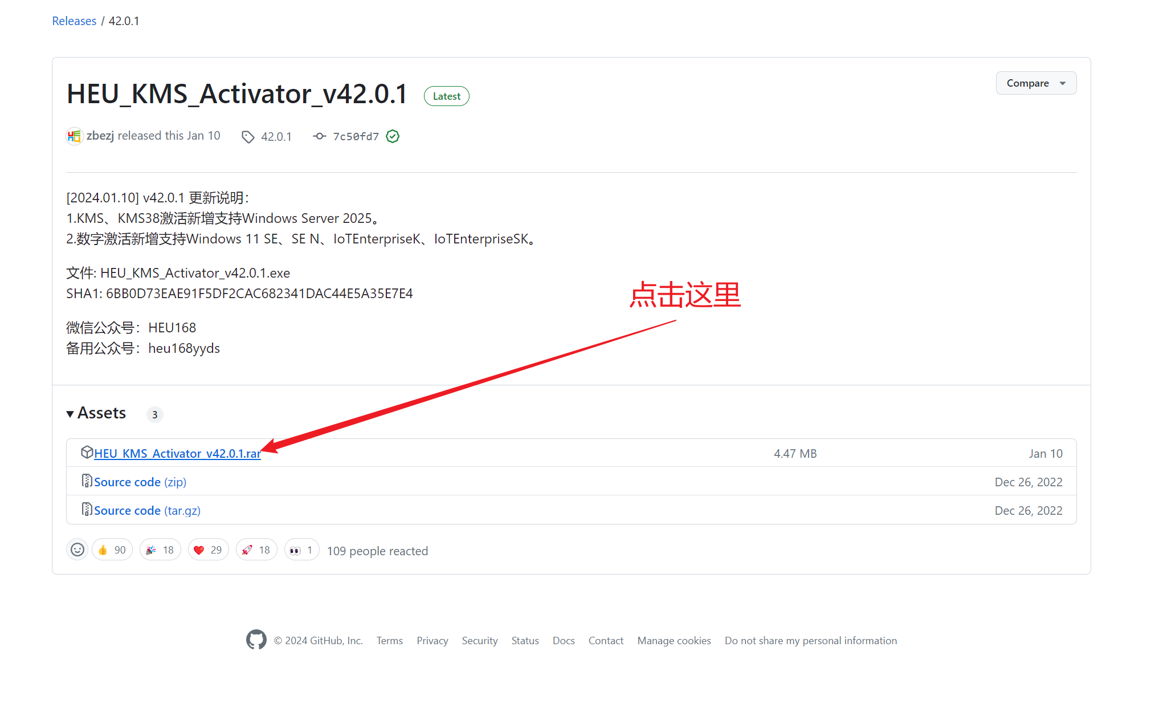Screen dimensions: 1163x716
Task: Click the 4.47 MB file size text
Action: (x=795, y=454)
